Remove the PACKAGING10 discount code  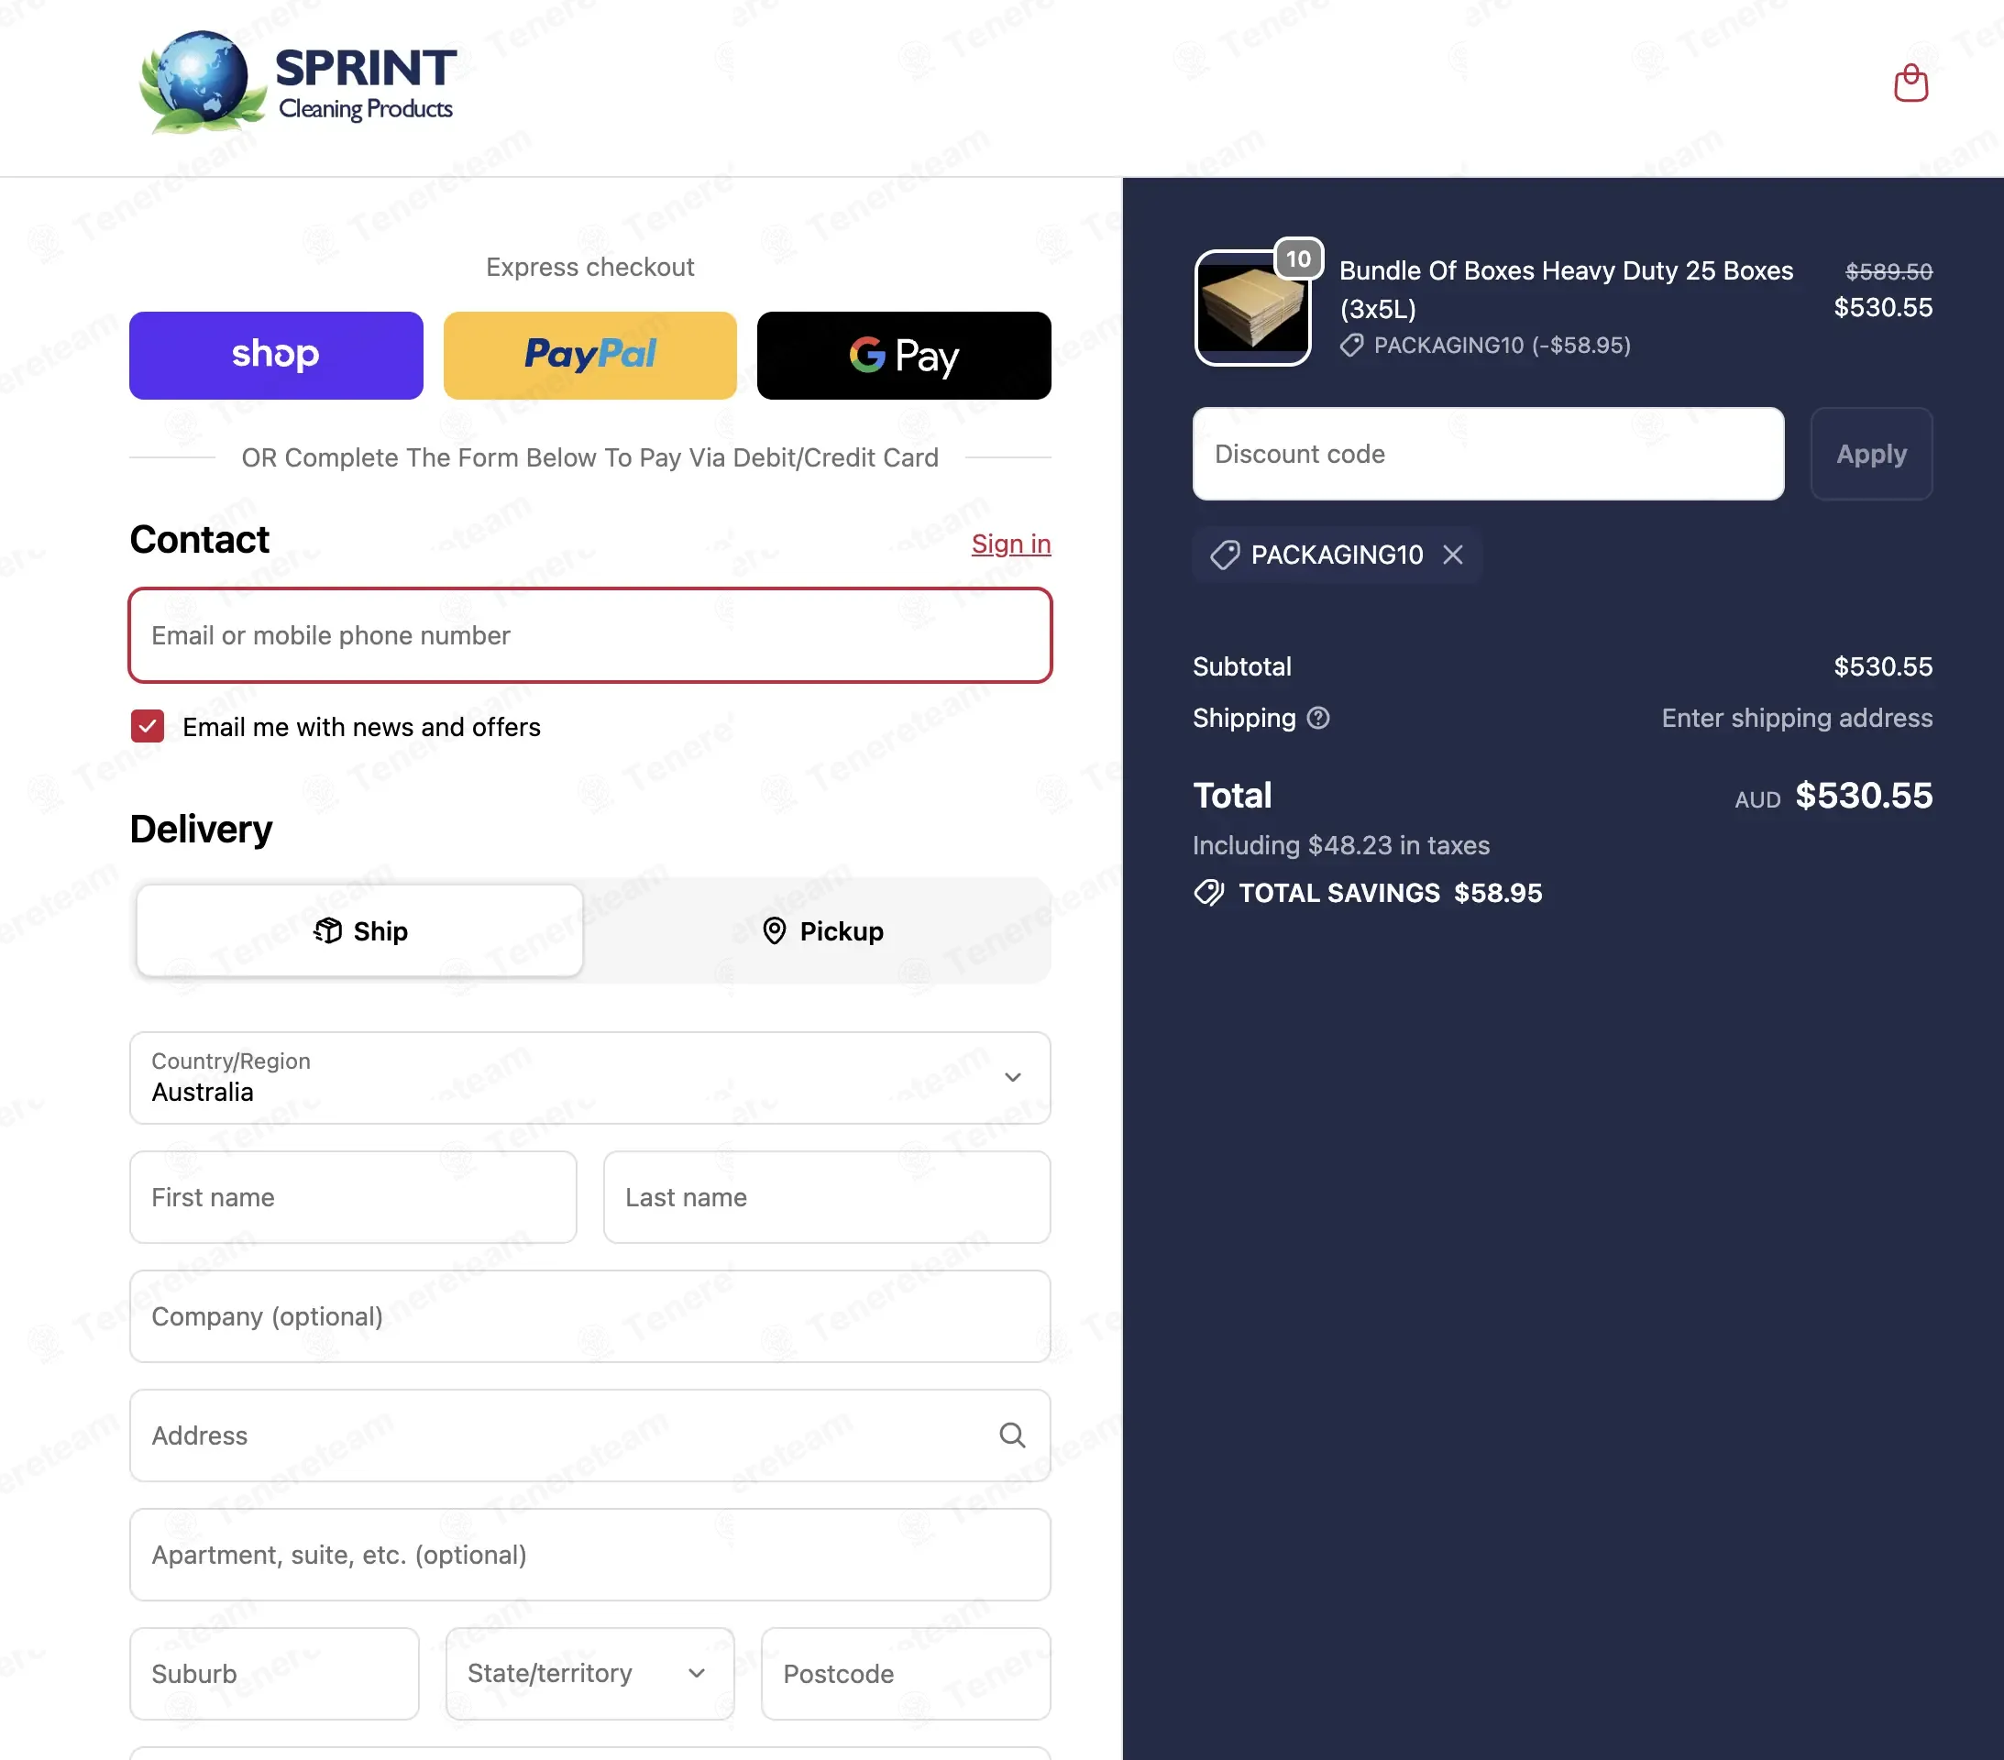(x=1453, y=555)
